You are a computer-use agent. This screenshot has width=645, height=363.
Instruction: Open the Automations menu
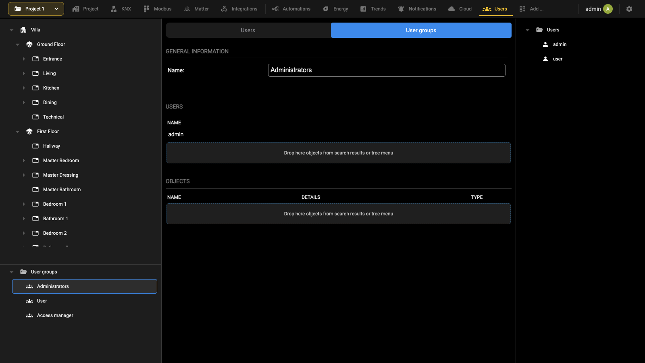coord(291,9)
